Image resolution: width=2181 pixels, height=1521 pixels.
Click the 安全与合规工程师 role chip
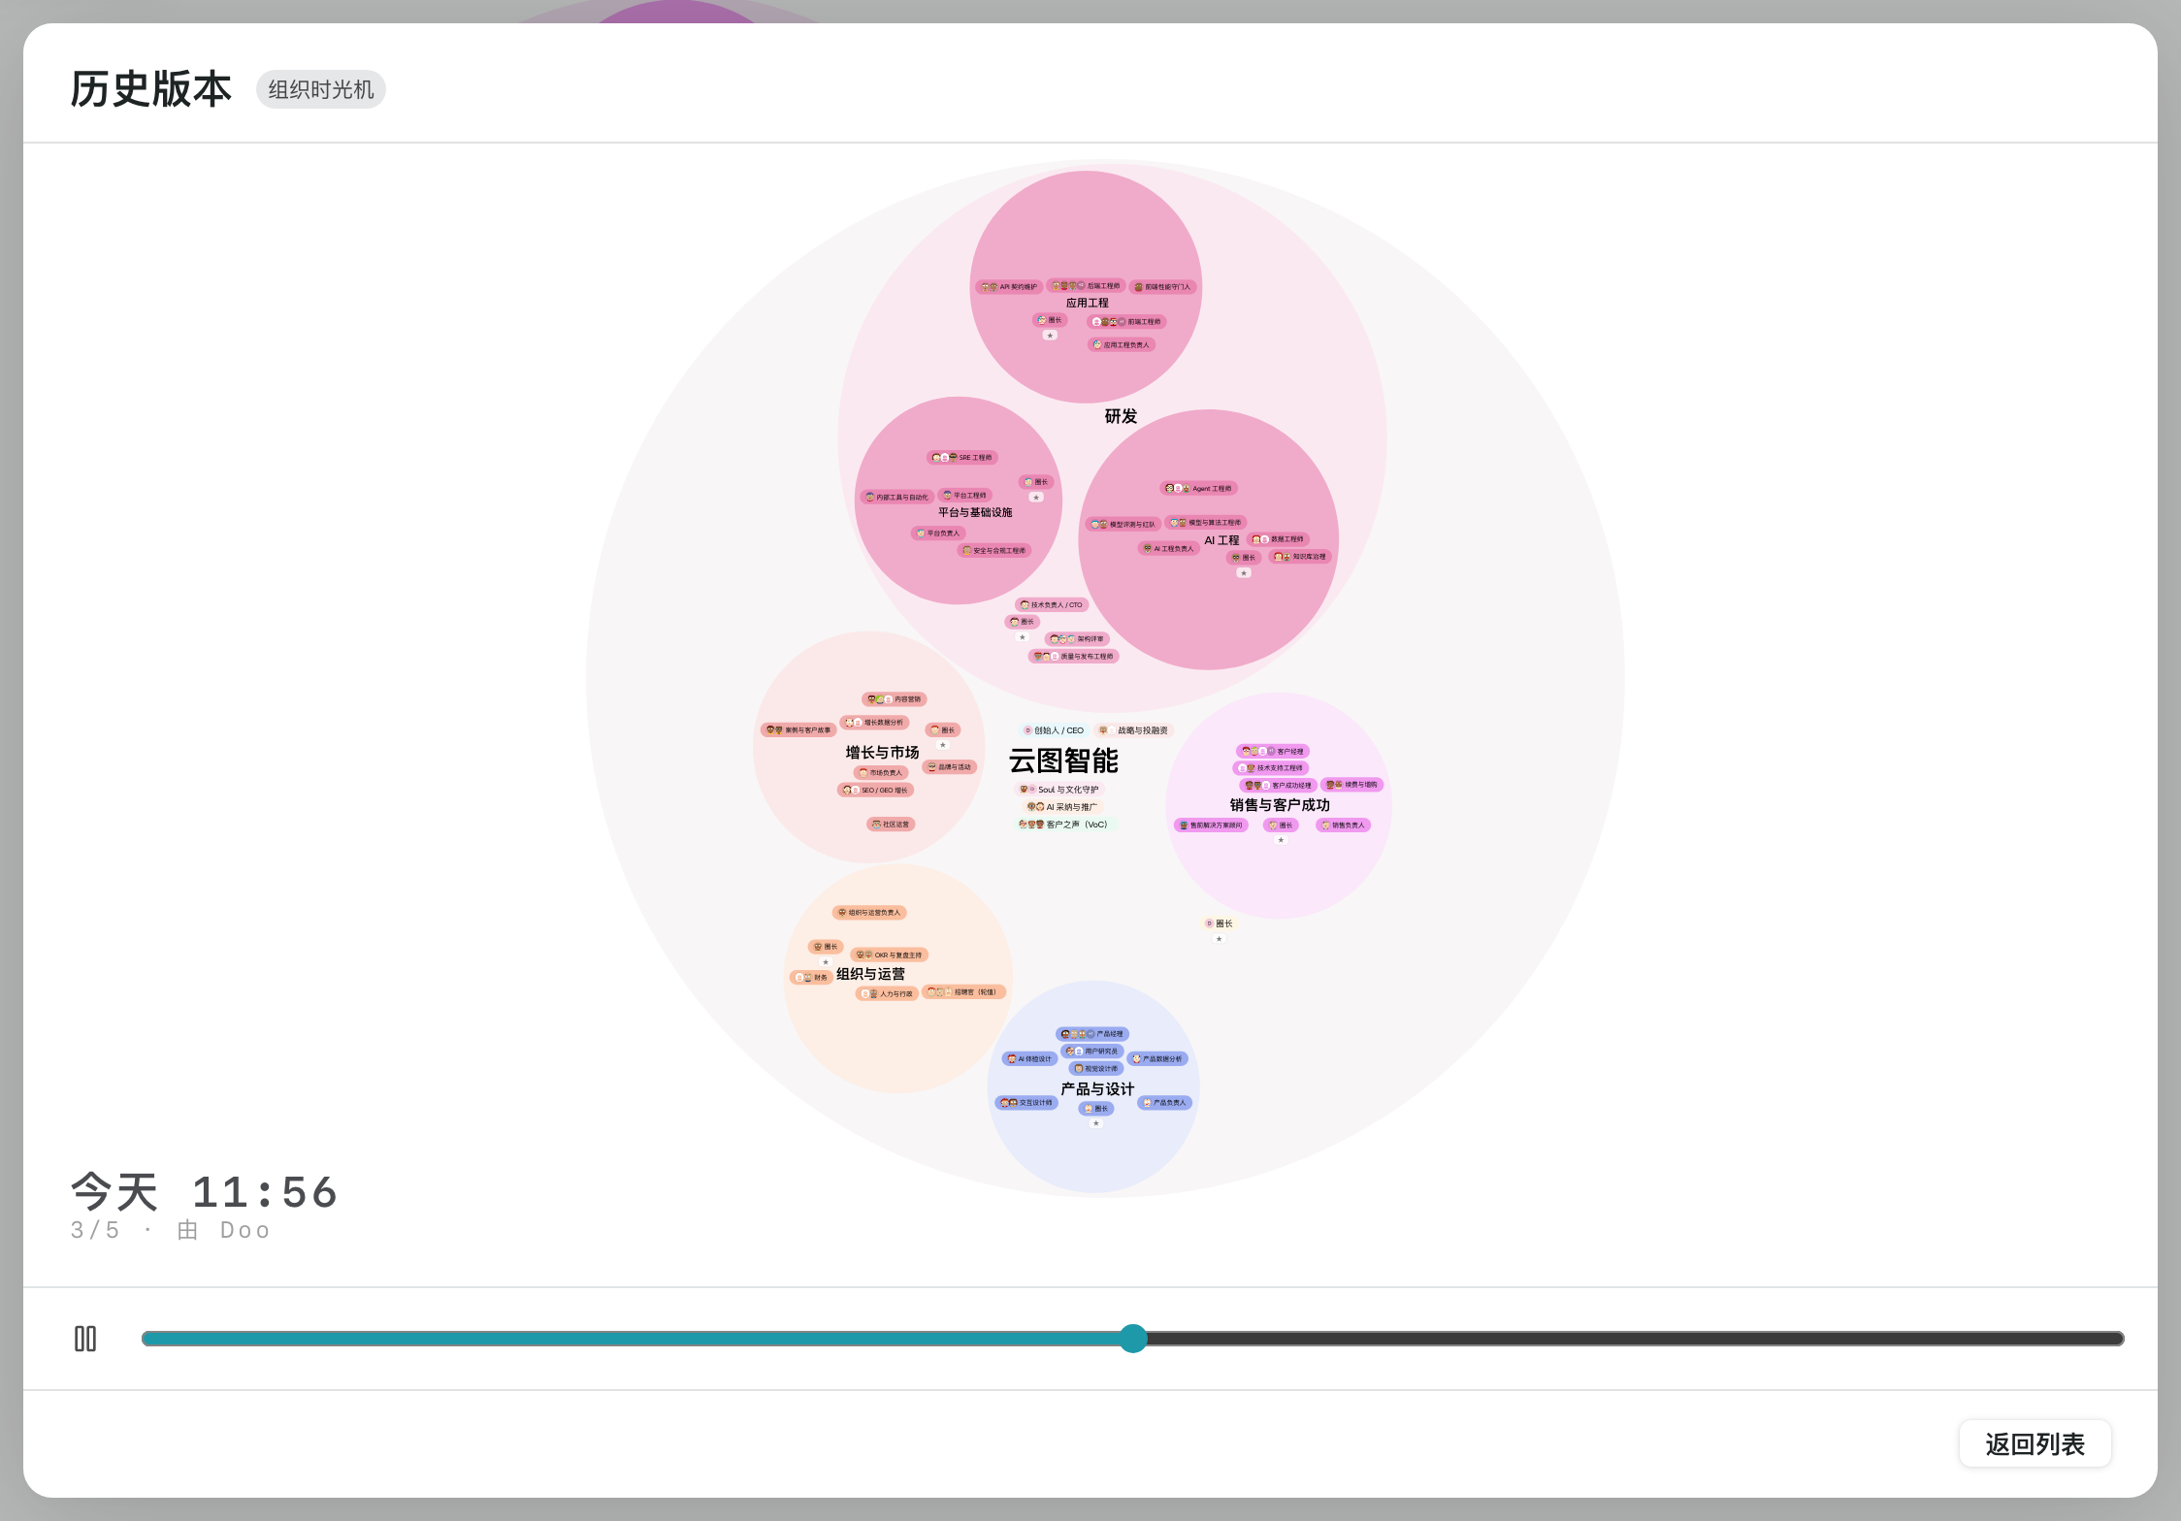[994, 551]
